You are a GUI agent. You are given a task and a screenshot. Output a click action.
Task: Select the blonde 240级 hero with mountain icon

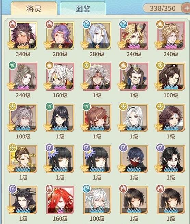[x=171, y=35]
